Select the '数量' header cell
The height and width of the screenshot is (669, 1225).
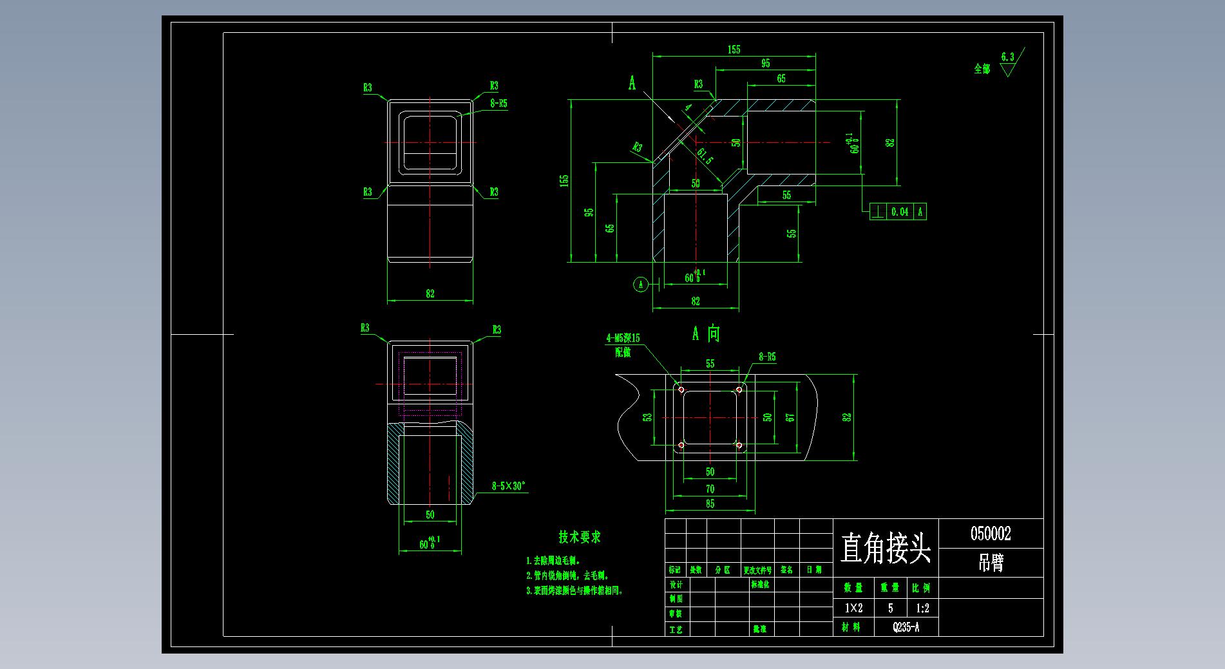coord(853,588)
